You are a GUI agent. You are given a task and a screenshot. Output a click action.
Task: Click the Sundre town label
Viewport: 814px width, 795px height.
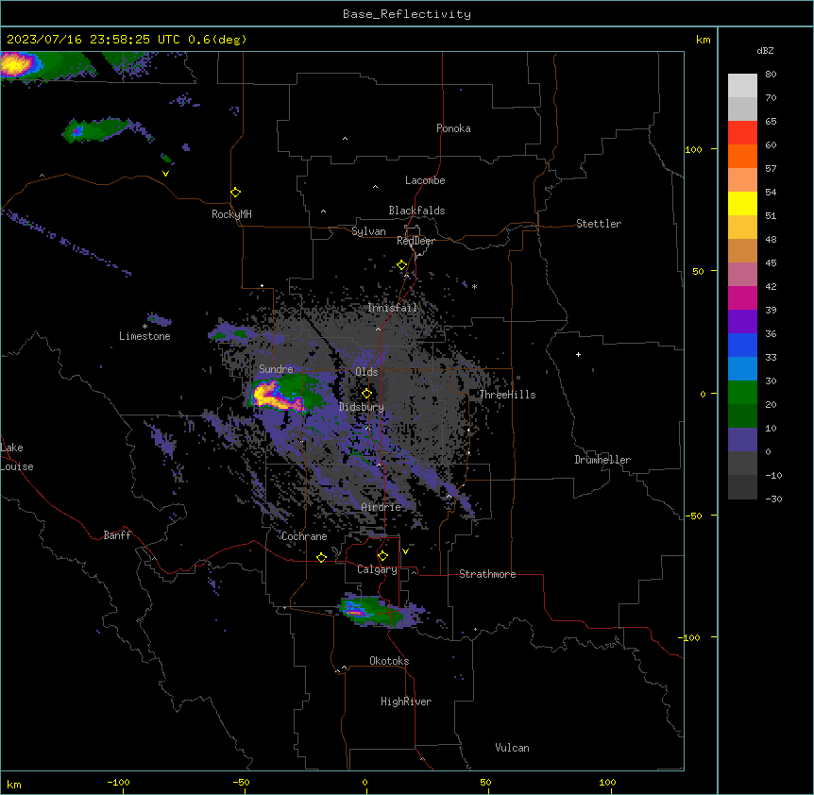click(x=276, y=369)
